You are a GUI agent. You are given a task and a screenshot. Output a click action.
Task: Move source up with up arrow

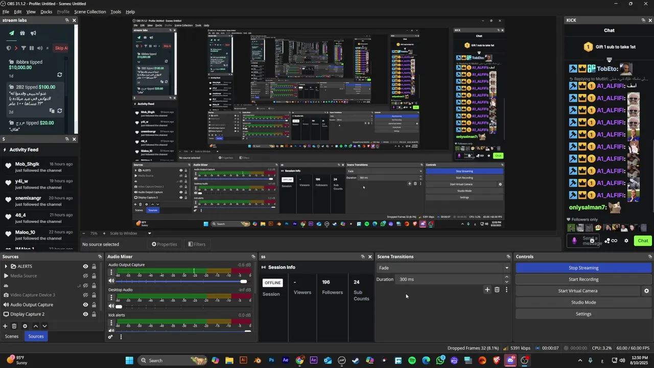(x=36, y=326)
